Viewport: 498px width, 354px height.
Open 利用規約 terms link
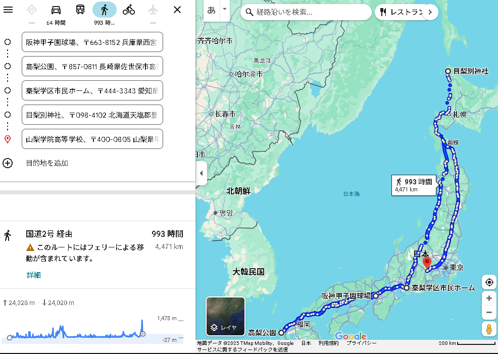328,343
